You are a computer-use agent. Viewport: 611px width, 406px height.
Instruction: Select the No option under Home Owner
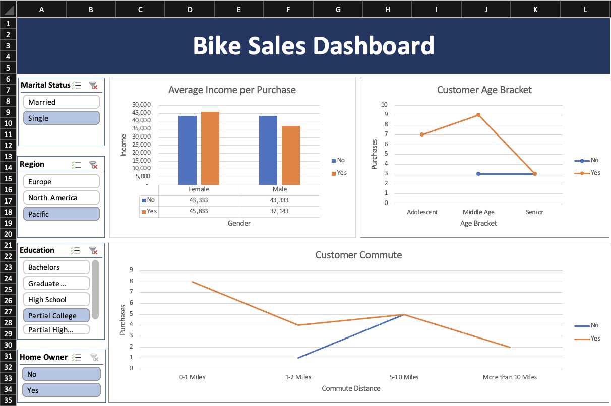coord(61,374)
